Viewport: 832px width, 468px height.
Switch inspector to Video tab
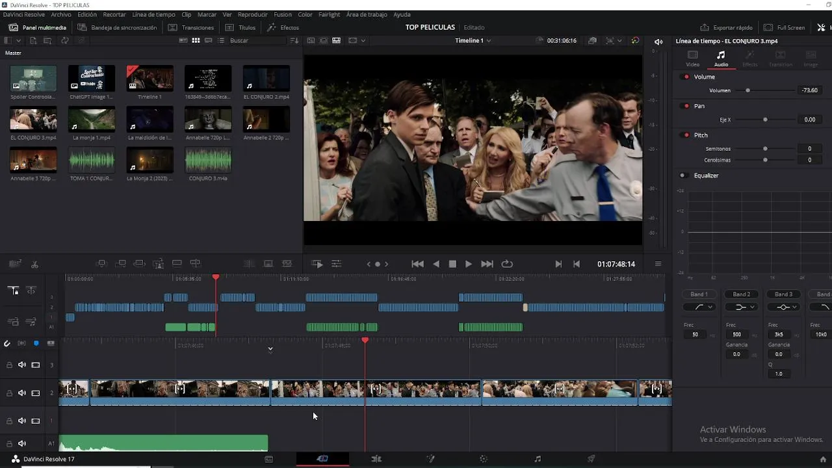[693, 58]
